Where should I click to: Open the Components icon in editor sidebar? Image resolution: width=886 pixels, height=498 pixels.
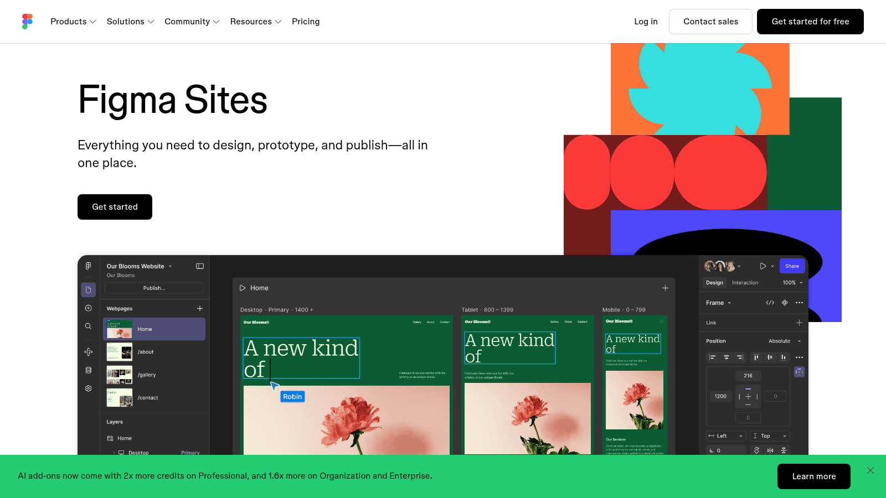tap(88, 352)
